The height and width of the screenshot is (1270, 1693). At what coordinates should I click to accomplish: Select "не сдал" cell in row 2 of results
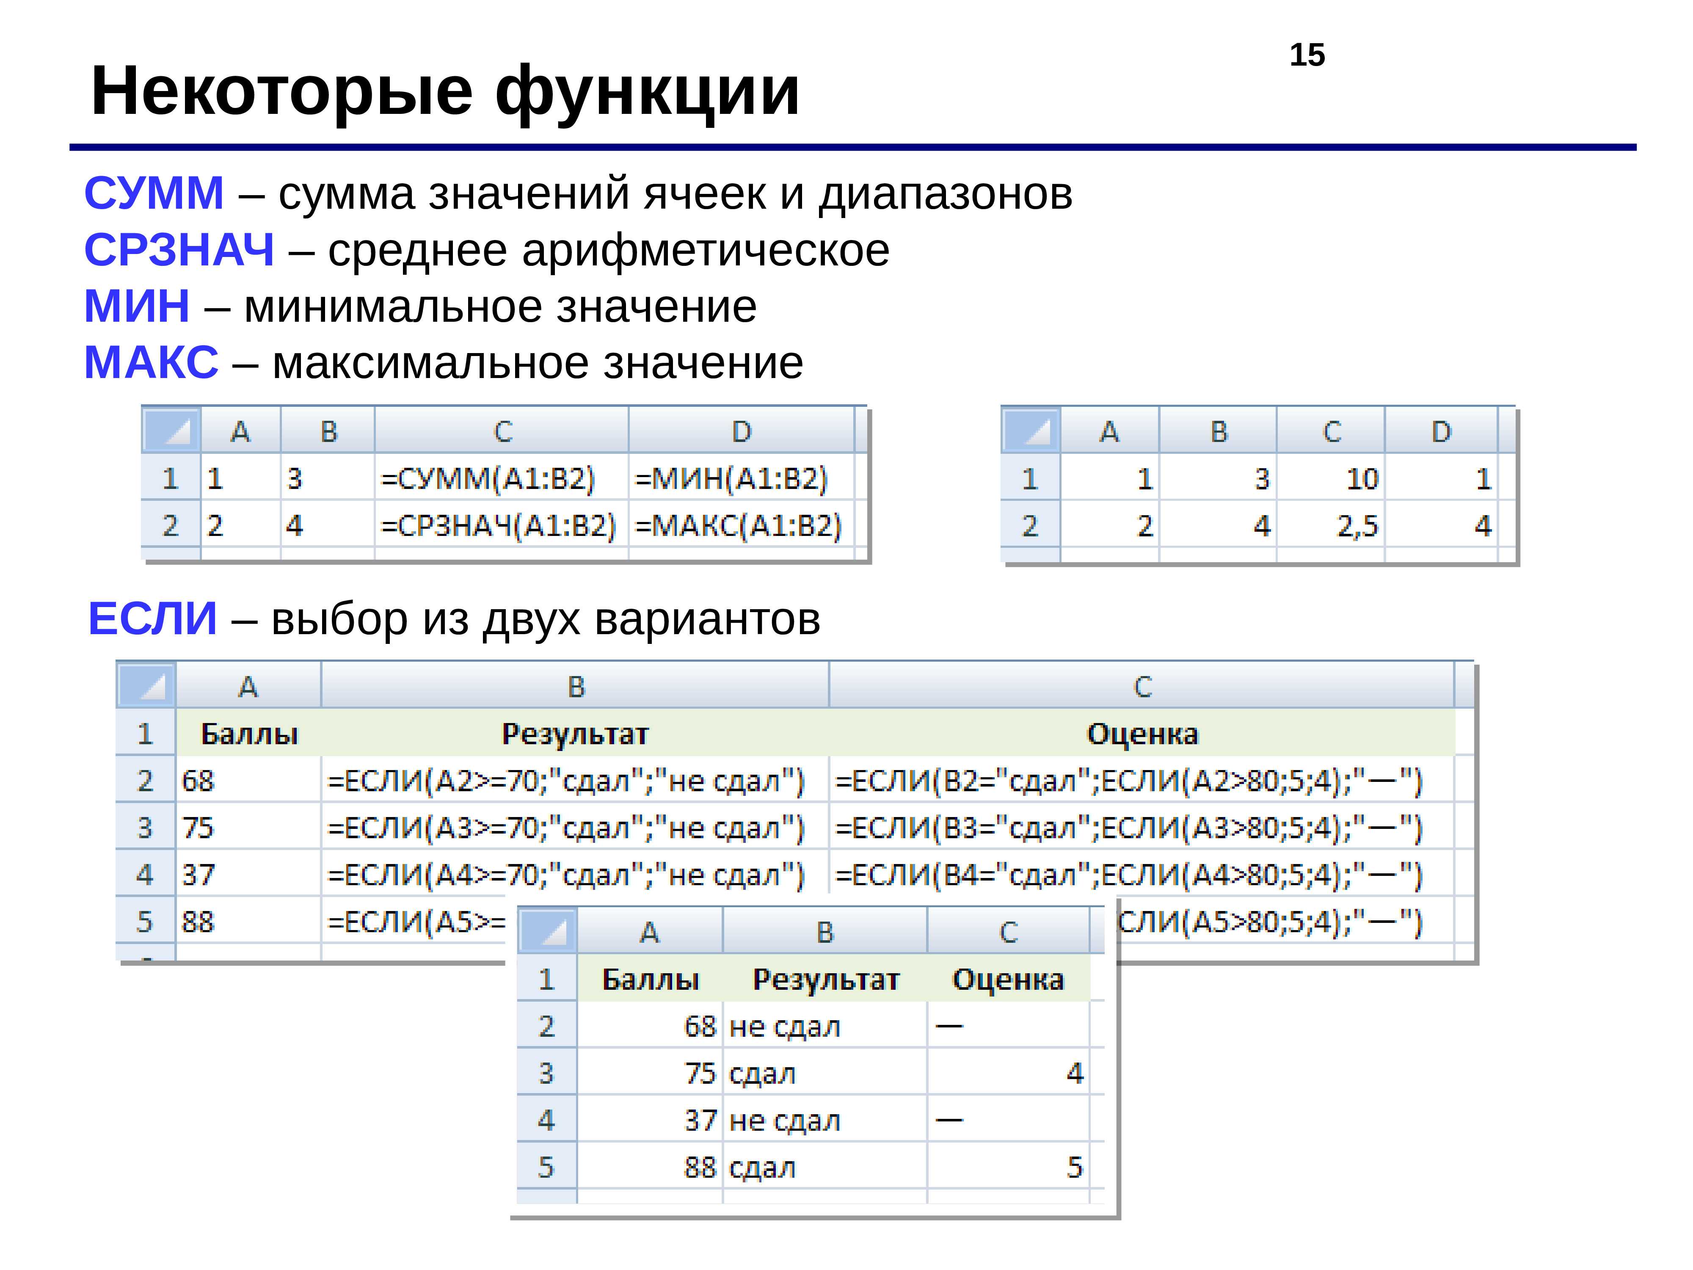click(x=824, y=1026)
